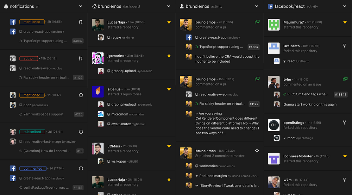
Task: Select the 'commented' label on the notification
Action: [33, 168]
